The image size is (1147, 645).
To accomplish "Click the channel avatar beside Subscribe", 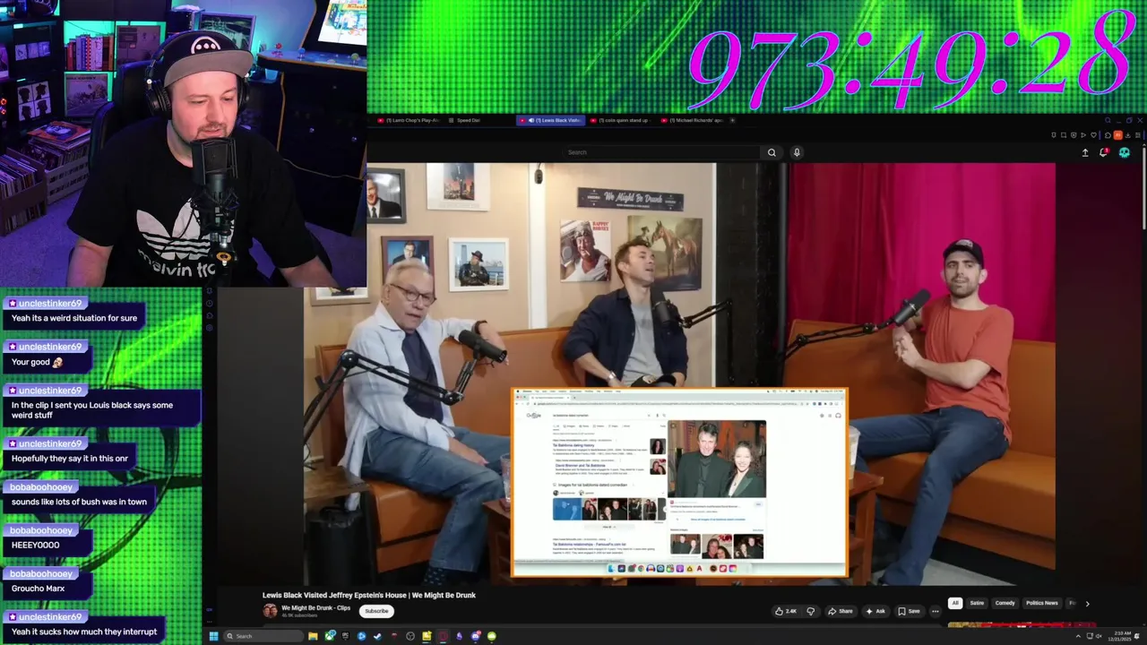I will coord(270,611).
